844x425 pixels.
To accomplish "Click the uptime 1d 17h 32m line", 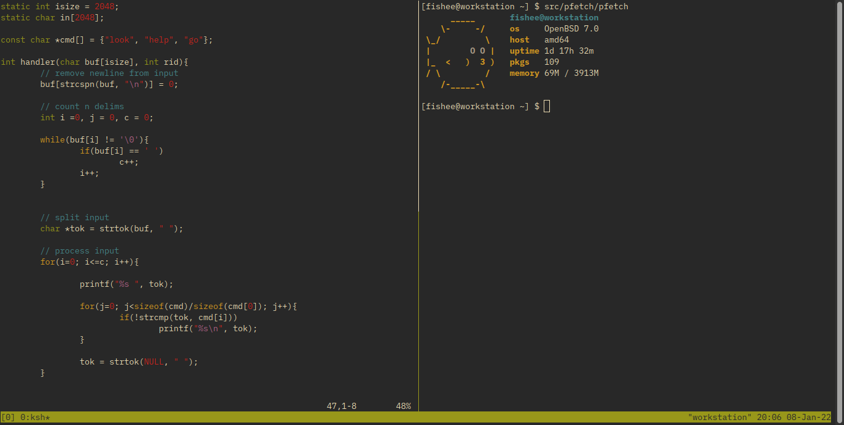I will coord(551,51).
